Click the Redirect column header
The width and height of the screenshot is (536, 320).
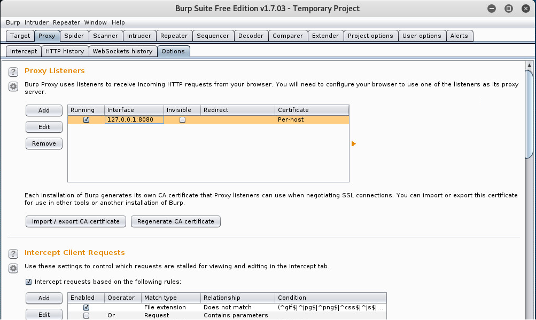238,110
